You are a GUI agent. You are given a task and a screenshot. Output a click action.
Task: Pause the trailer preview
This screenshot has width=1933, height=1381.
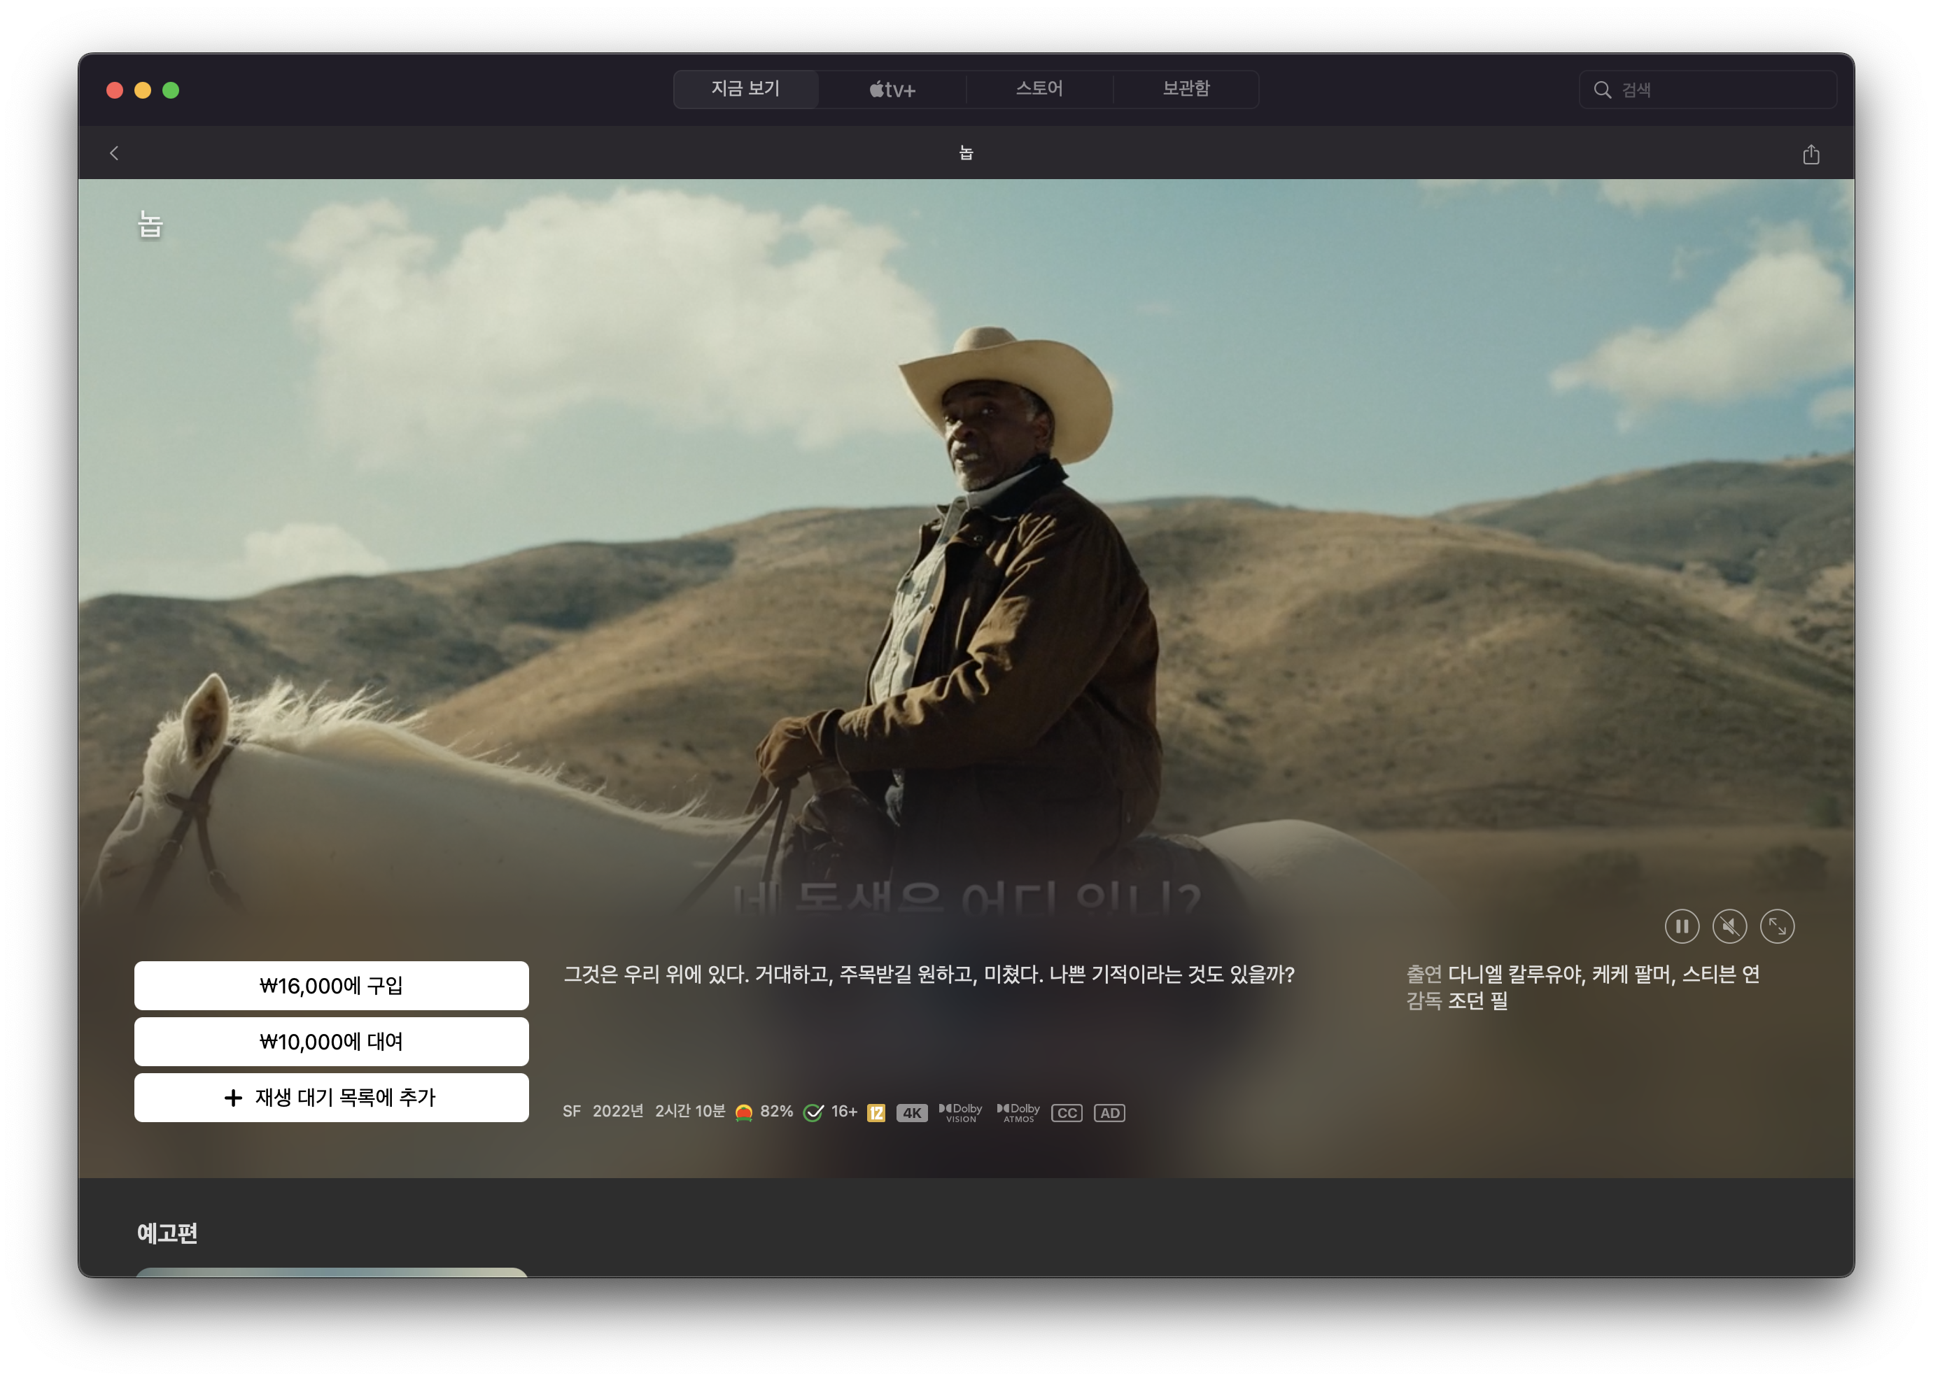[1681, 926]
